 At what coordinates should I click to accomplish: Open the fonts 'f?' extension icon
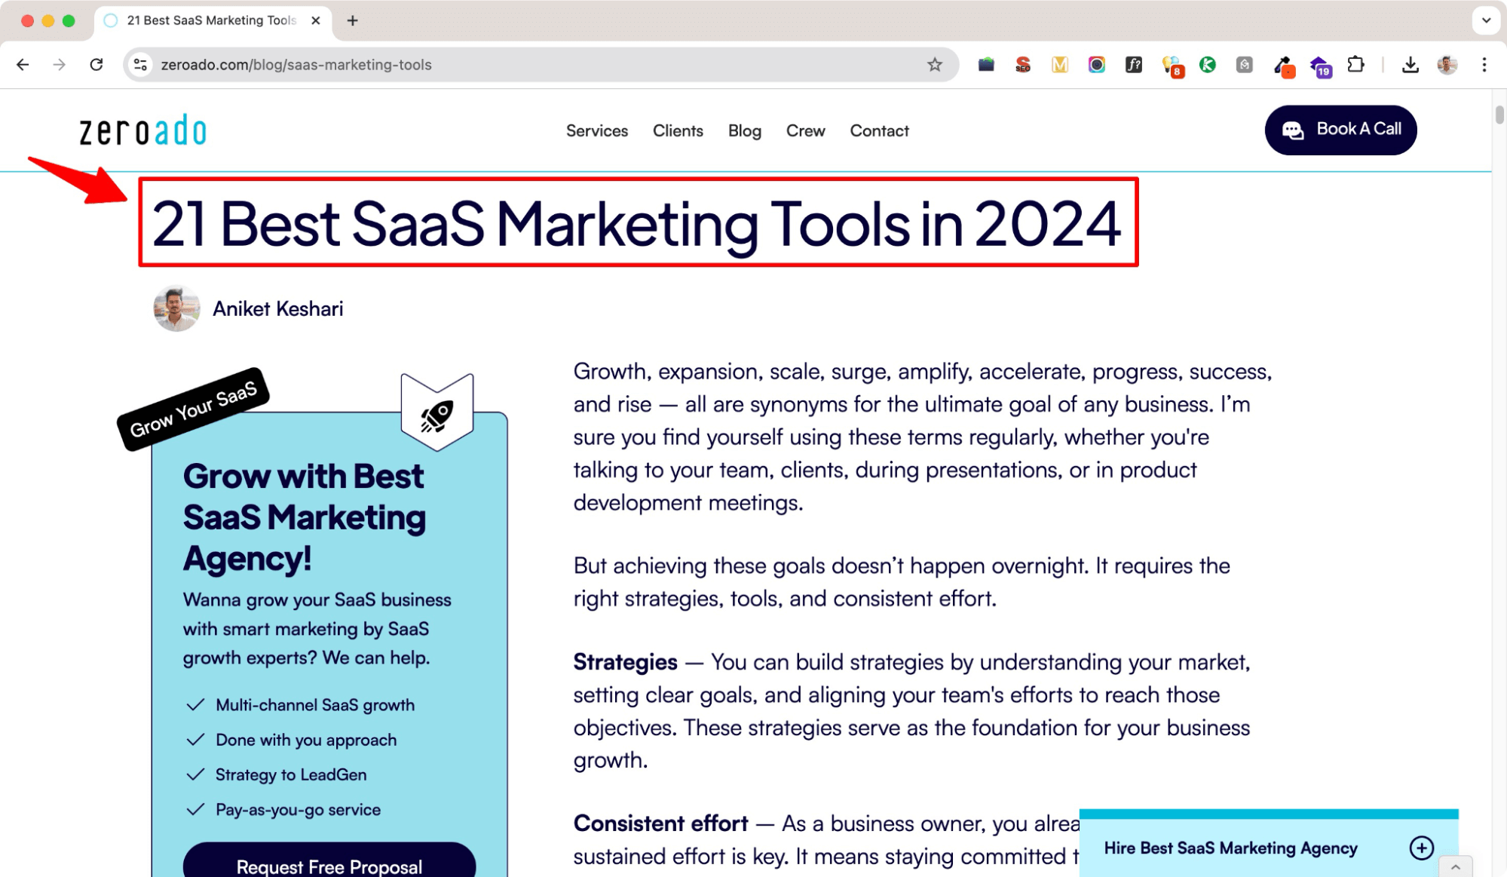pos(1134,65)
